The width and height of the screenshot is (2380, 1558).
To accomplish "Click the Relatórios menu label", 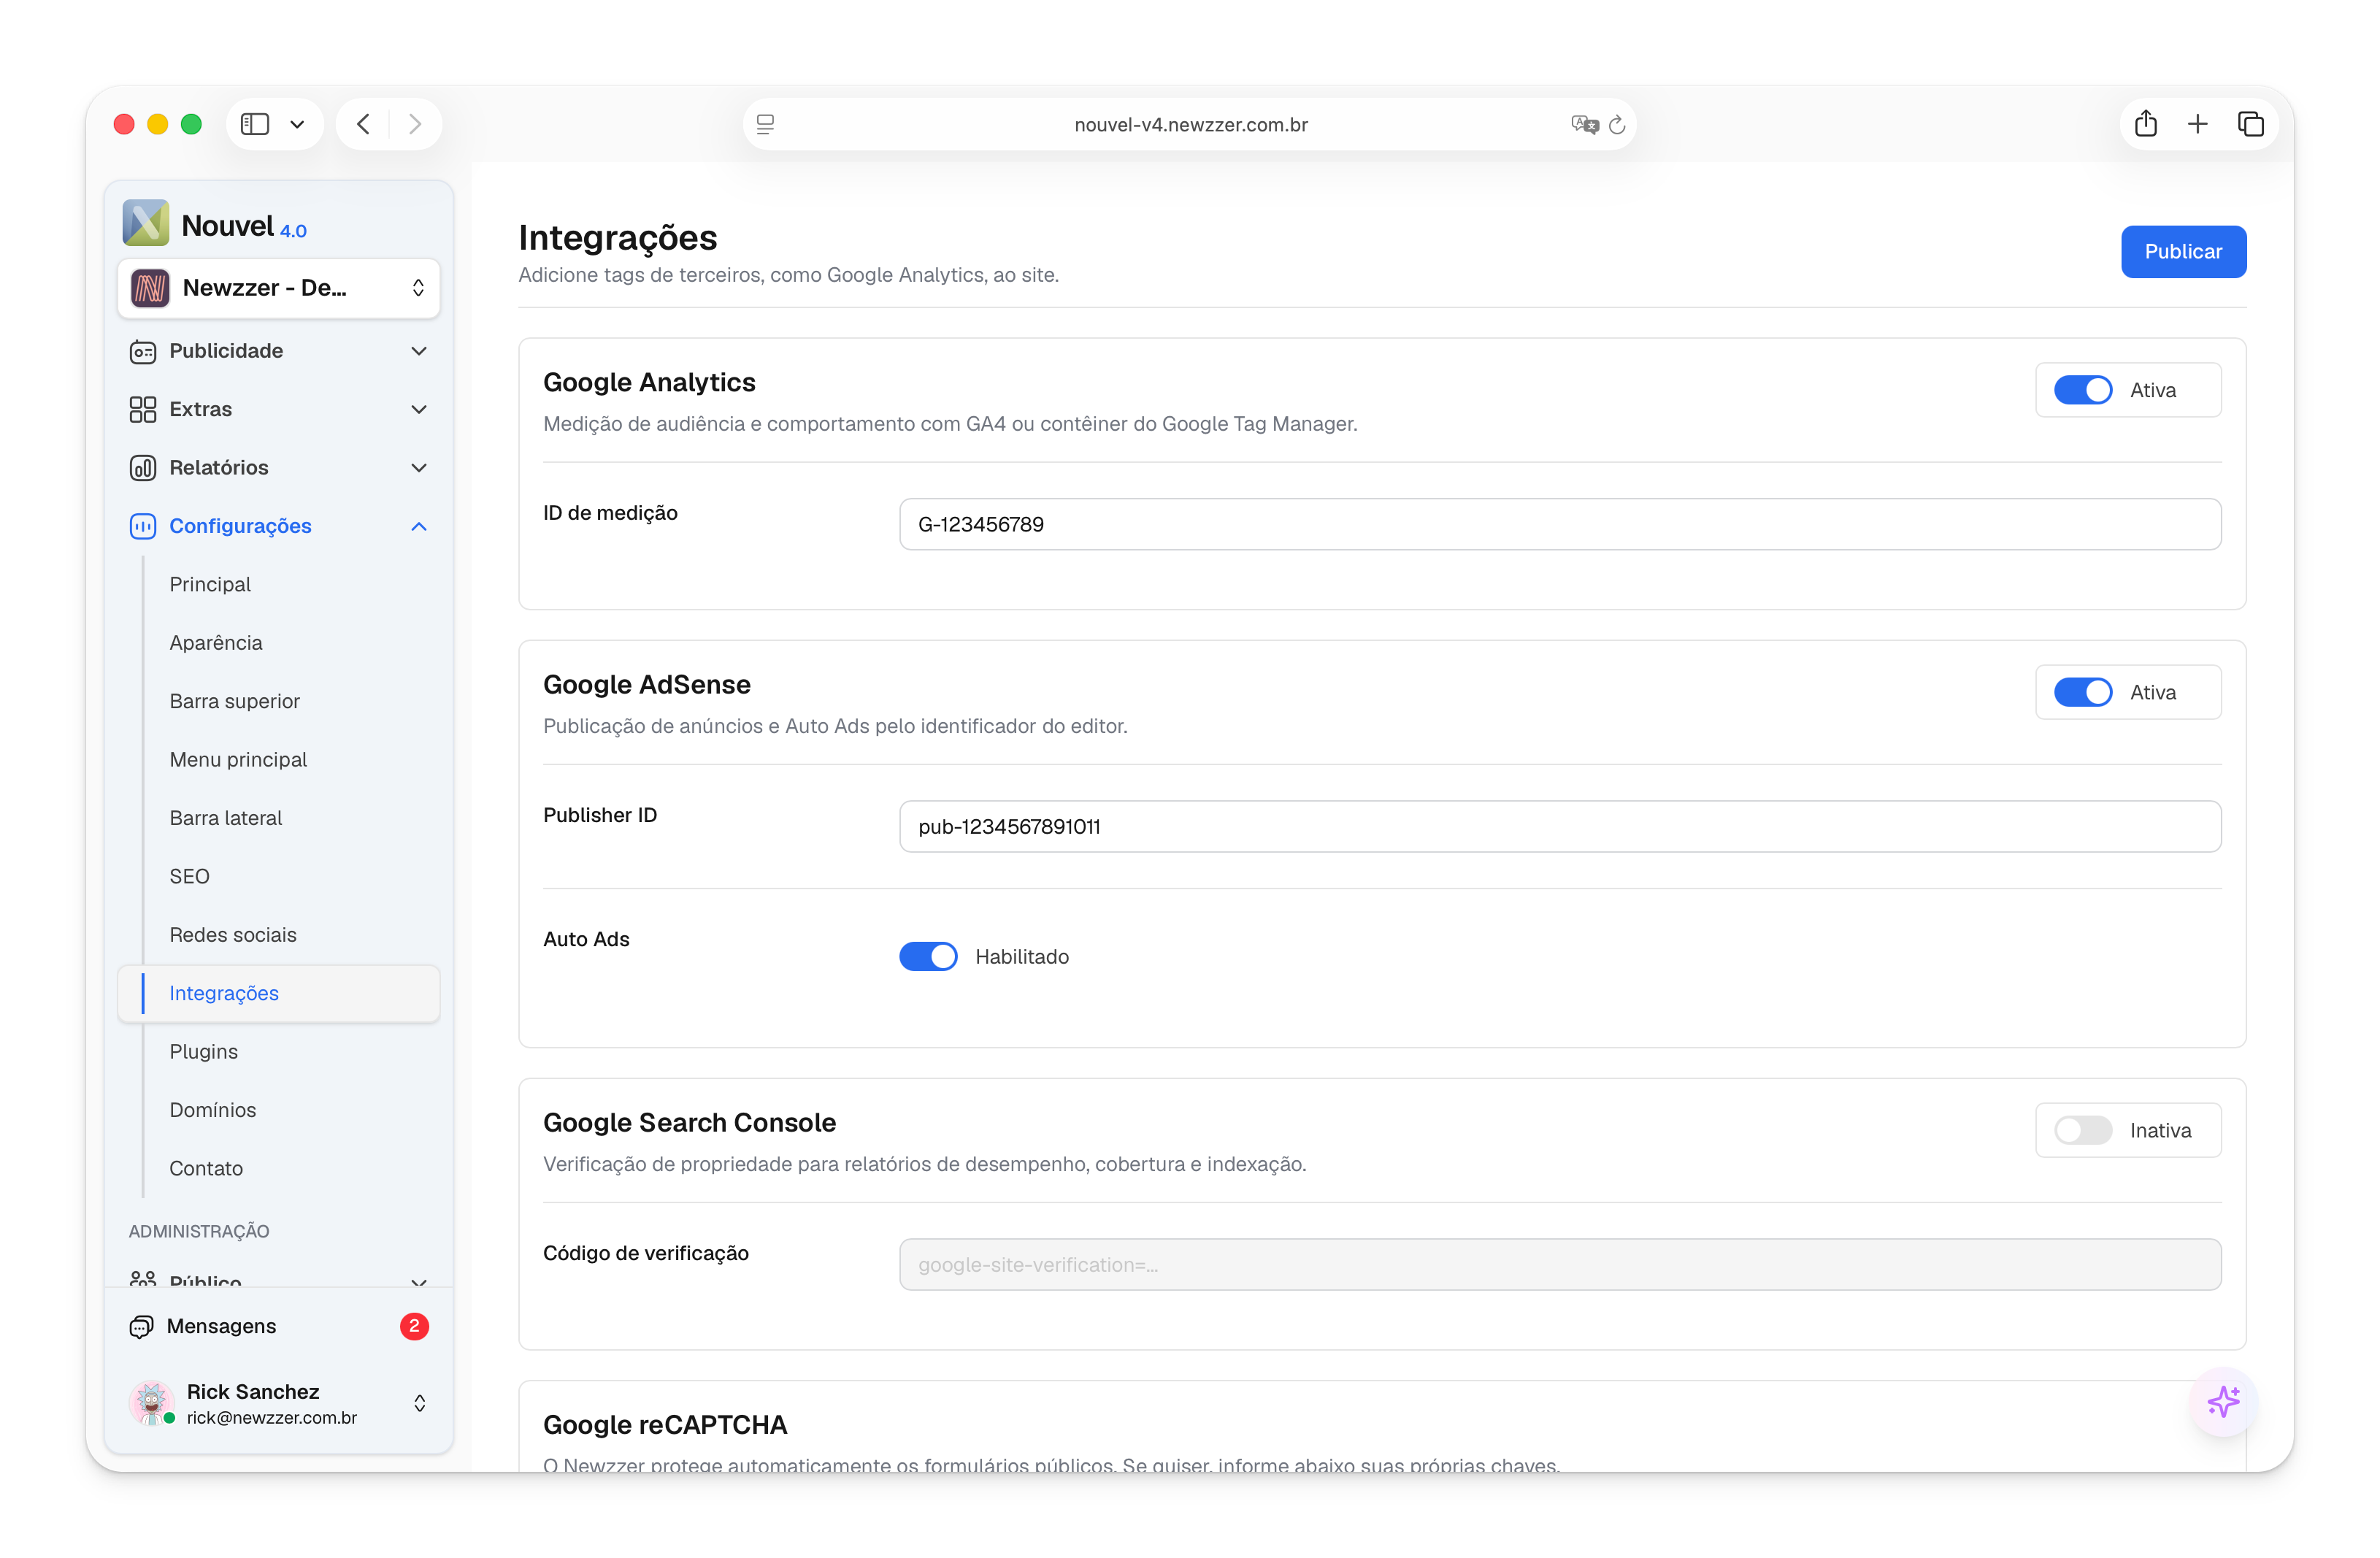I will [x=219, y=468].
